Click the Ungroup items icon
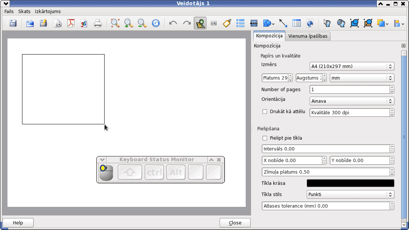 point(368,23)
